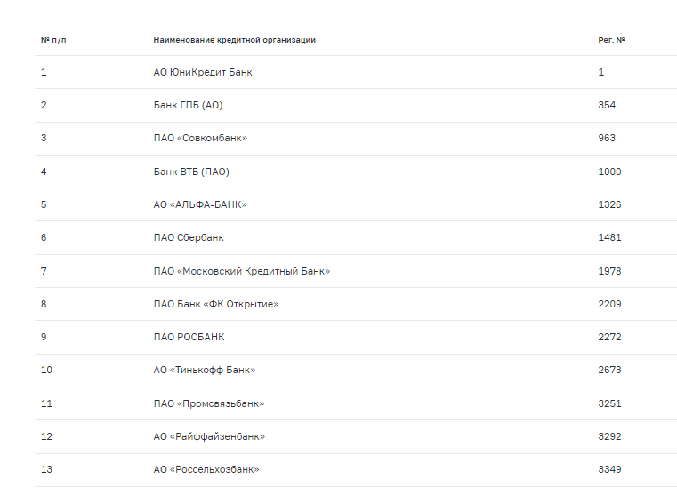The image size is (677, 495).
Task: Click registration number 1481 for Сбербанк
Action: (609, 237)
